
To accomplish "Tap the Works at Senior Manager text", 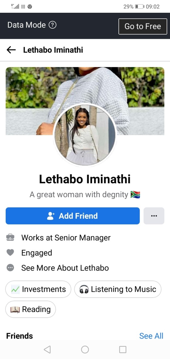I will pos(66,238).
